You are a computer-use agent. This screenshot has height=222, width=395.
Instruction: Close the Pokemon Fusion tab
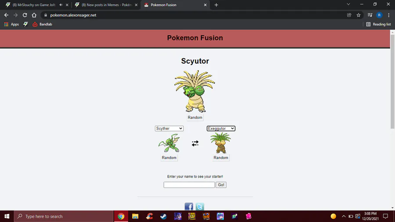point(205,5)
